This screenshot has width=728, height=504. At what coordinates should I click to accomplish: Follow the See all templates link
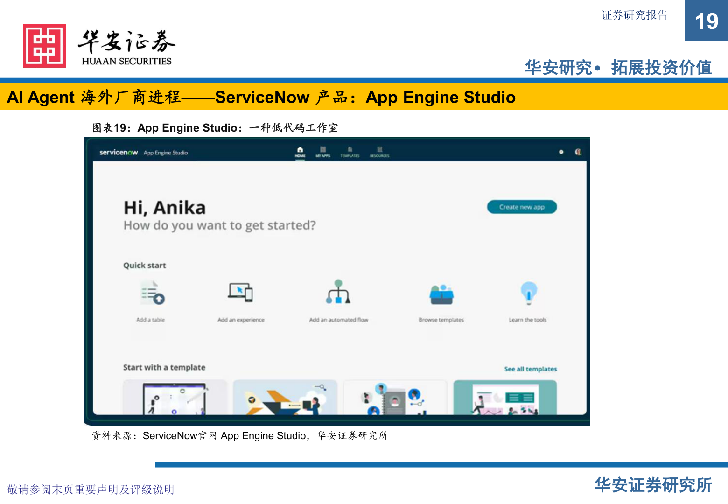[x=531, y=369]
